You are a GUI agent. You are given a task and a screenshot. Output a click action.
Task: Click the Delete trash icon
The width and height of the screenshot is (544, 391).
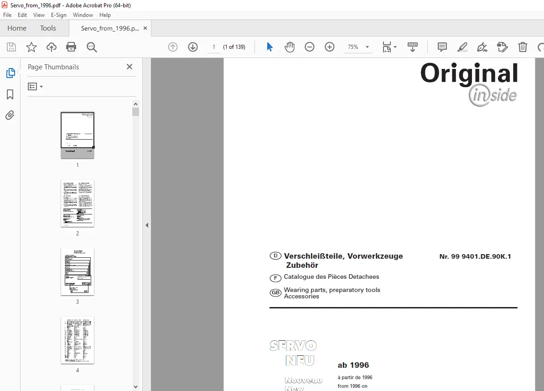tap(523, 47)
